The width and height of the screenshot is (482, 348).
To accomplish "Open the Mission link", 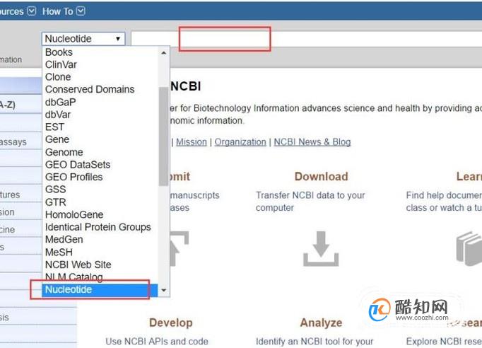I will point(192,142).
